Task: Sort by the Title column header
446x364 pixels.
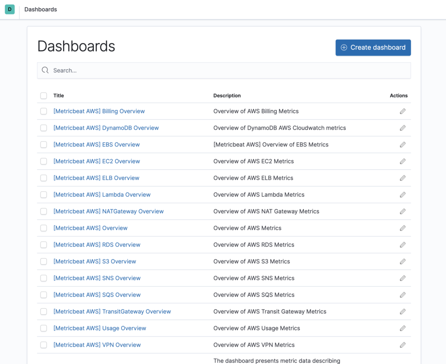Action: [x=58, y=95]
